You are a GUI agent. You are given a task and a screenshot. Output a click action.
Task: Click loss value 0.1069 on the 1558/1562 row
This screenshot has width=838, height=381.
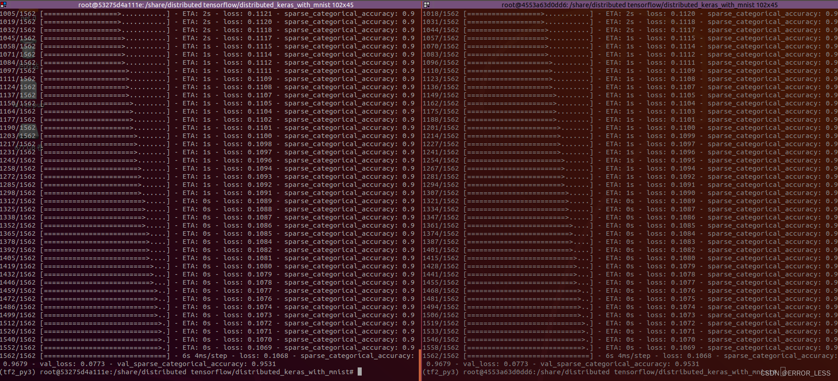683,348
